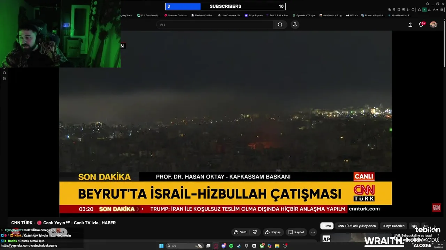446x250 pixels.
Task: Open Epic Games Launcher in taskbar
Action: click(246, 246)
